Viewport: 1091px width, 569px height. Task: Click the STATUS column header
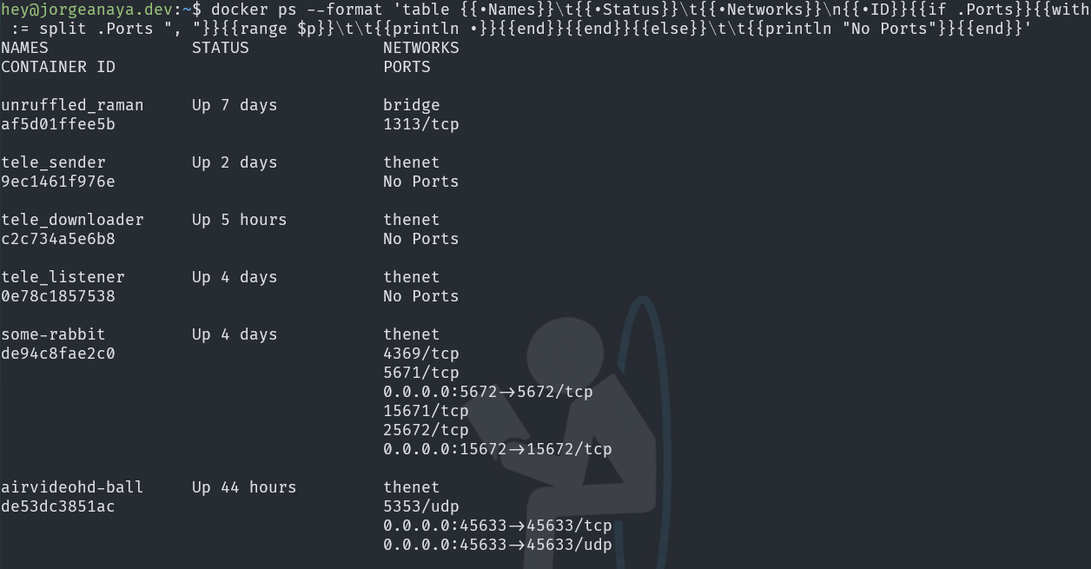click(221, 48)
